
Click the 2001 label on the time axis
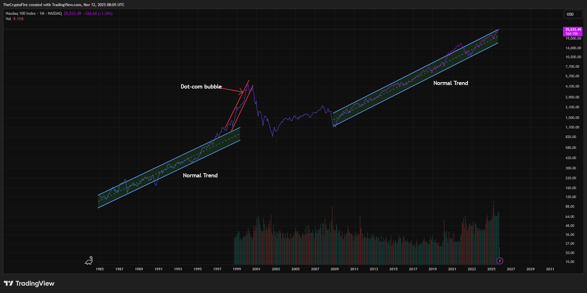click(257, 269)
